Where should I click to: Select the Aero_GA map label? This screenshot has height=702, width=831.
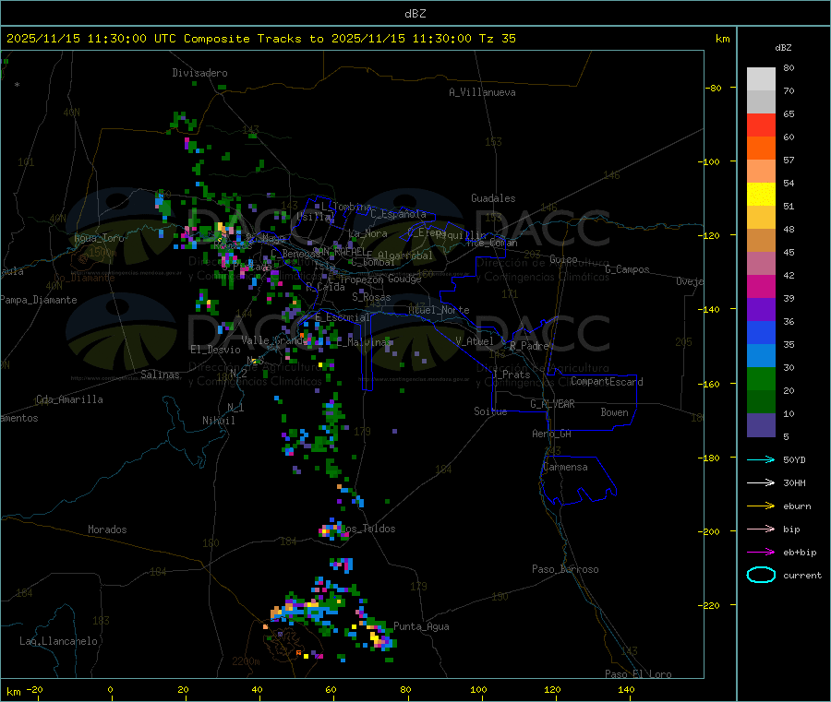(x=552, y=434)
